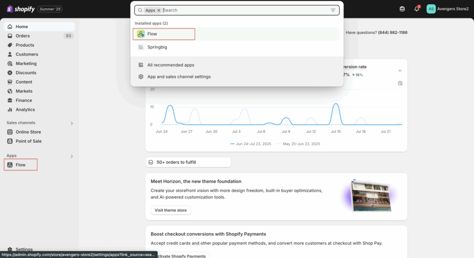
Task: Select Springbig in installed apps list
Action: [x=237, y=47]
